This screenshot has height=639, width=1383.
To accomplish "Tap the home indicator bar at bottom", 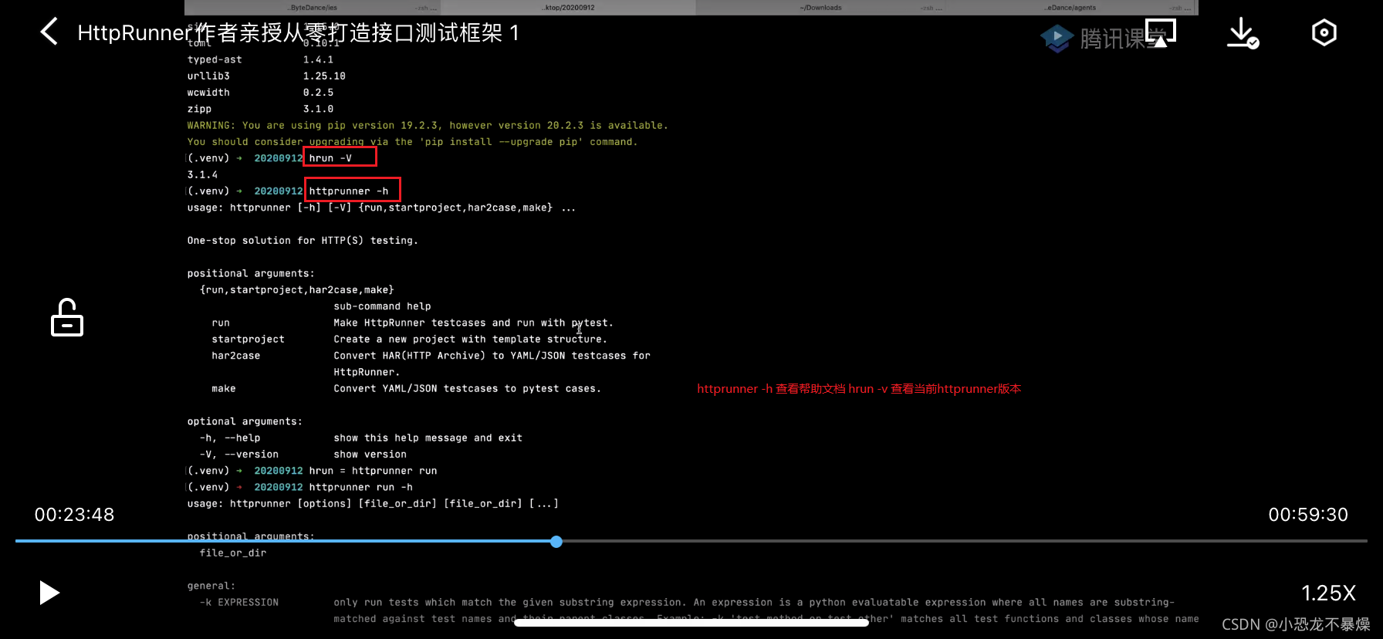I will pos(691,624).
